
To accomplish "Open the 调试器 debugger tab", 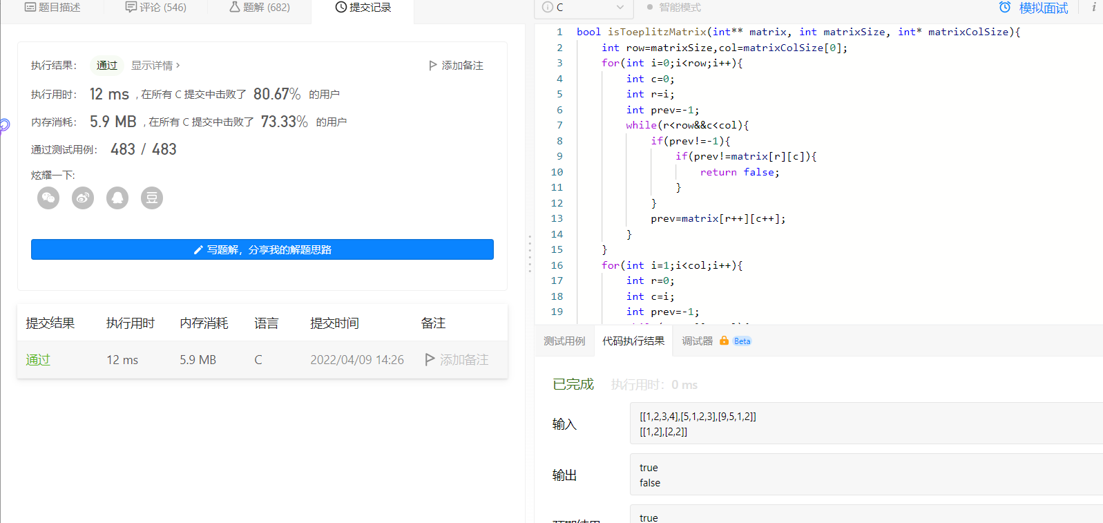I will click(697, 341).
